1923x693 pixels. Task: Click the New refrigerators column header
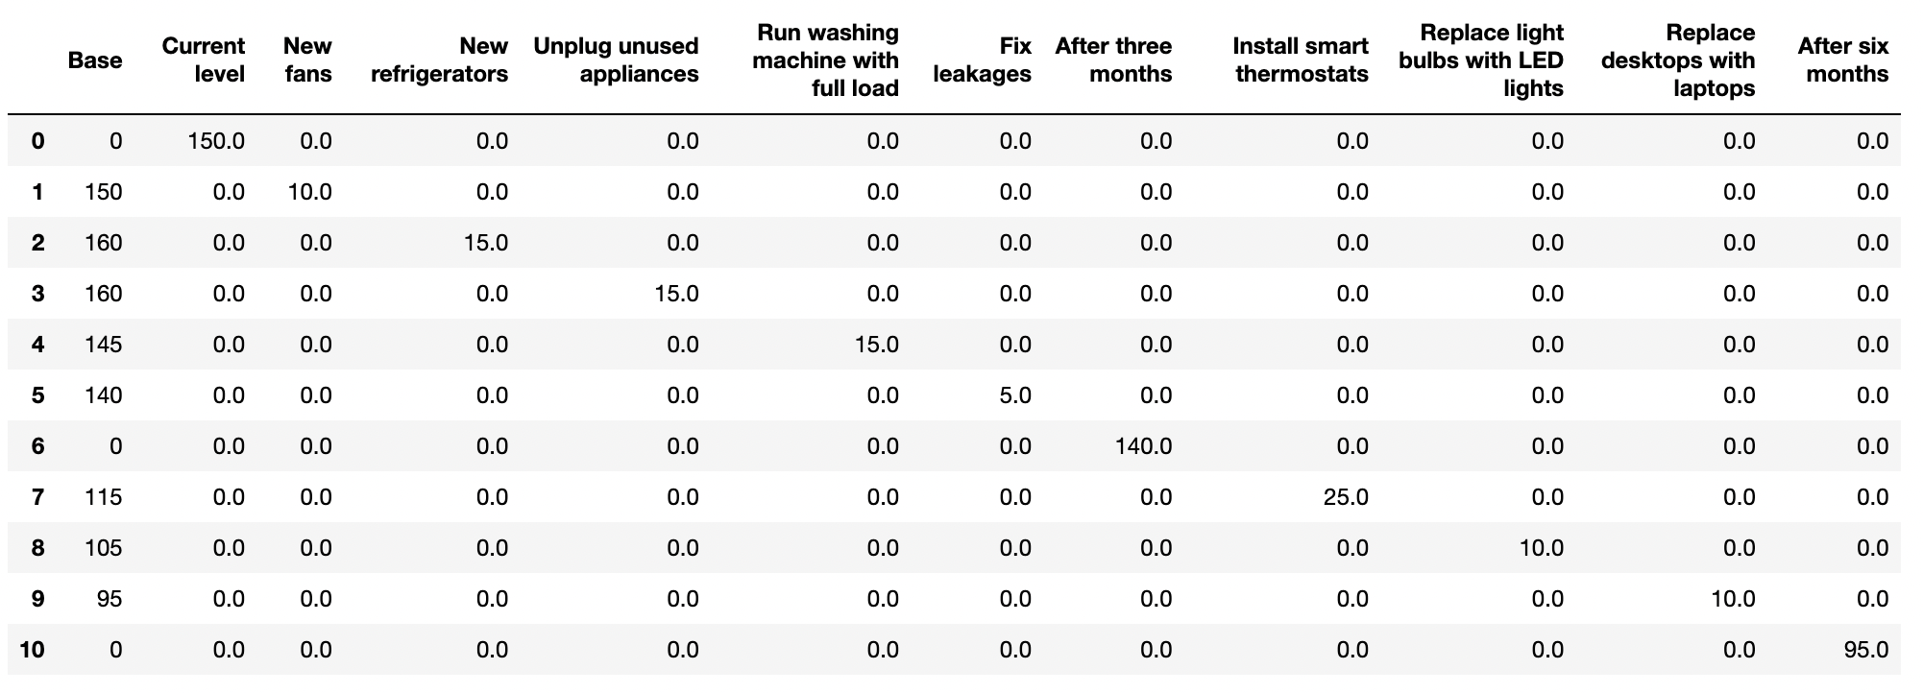tap(439, 60)
